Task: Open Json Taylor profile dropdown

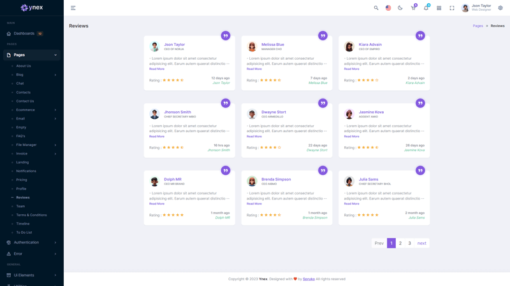Action: click(477, 8)
